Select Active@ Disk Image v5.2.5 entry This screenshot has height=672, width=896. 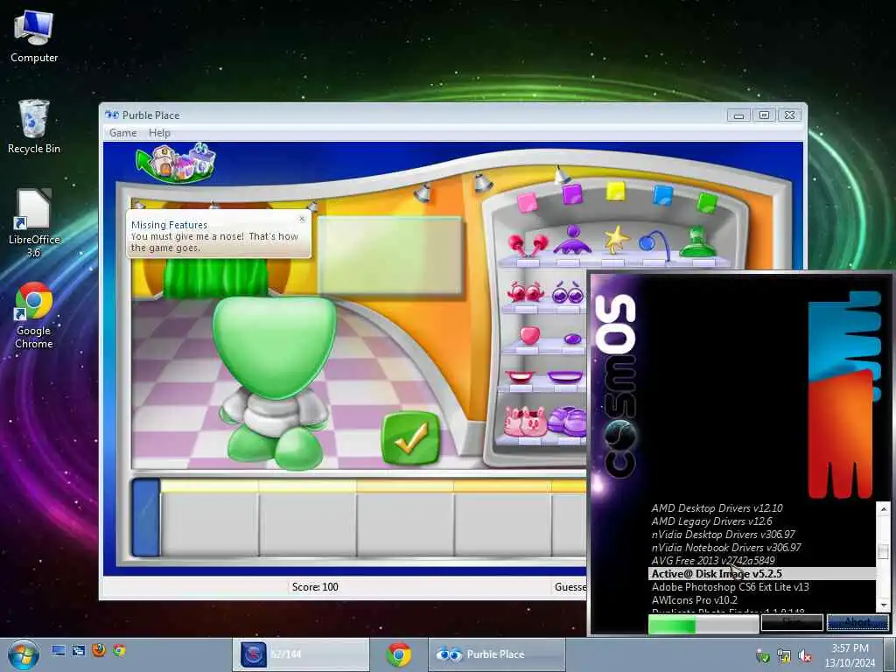(762, 574)
